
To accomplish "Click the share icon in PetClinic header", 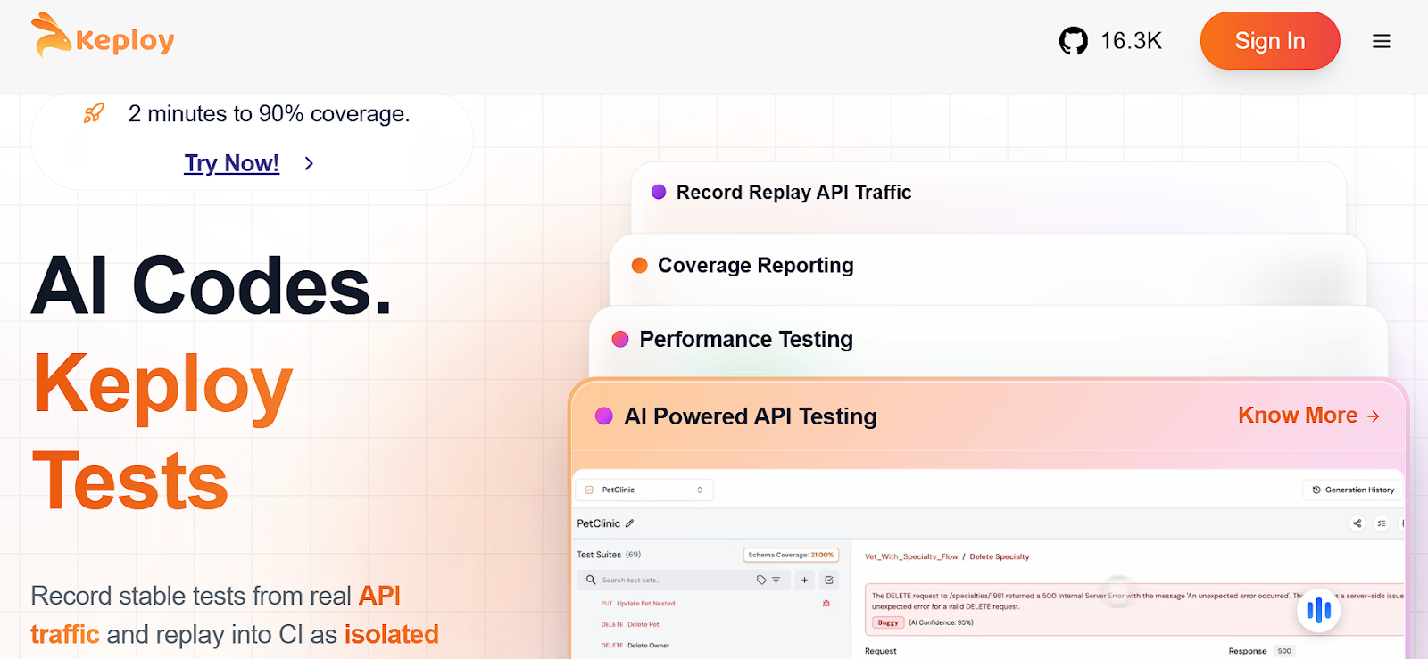I will click(1357, 523).
